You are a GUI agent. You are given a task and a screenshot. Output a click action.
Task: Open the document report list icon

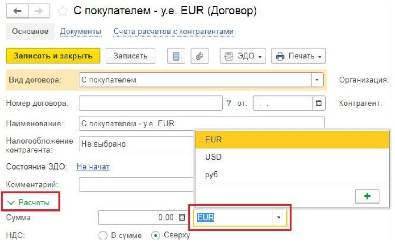coord(176,56)
